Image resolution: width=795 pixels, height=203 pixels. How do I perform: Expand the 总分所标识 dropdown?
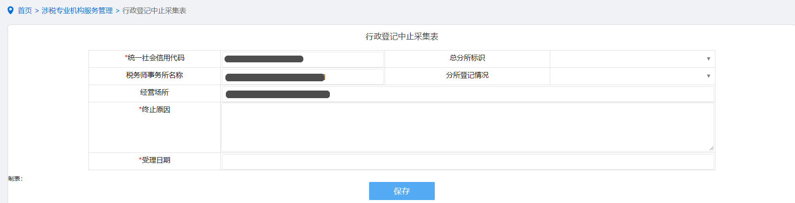click(632, 59)
